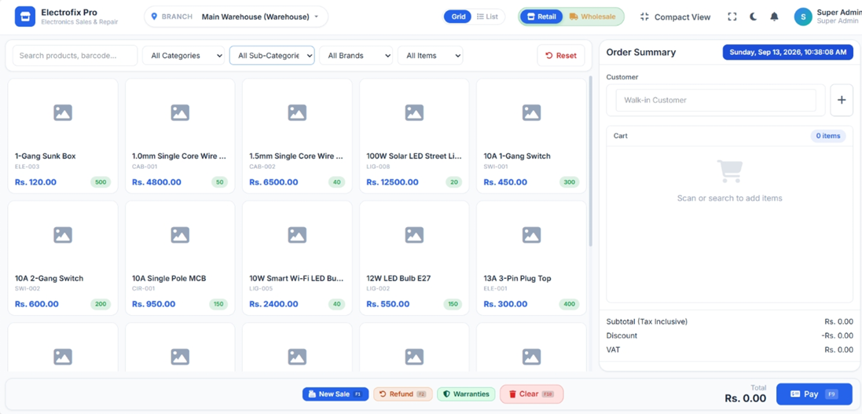Click the 10A Single Pole MCB image placeholder
Image resolution: width=862 pixels, height=414 pixels.
pos(180,235)
